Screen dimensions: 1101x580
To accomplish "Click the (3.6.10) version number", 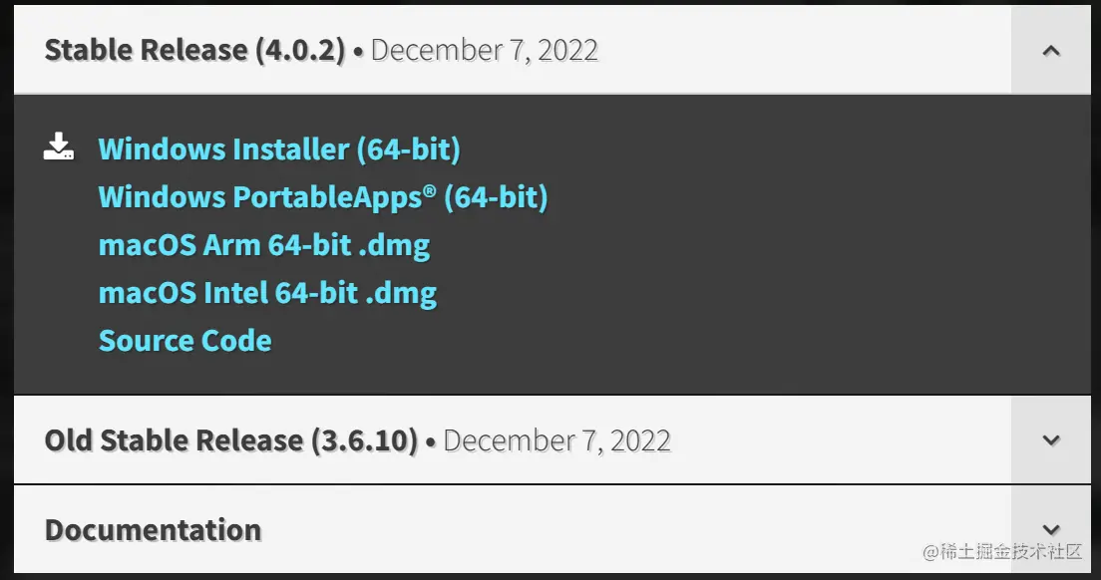I will [x=364, y=440].
